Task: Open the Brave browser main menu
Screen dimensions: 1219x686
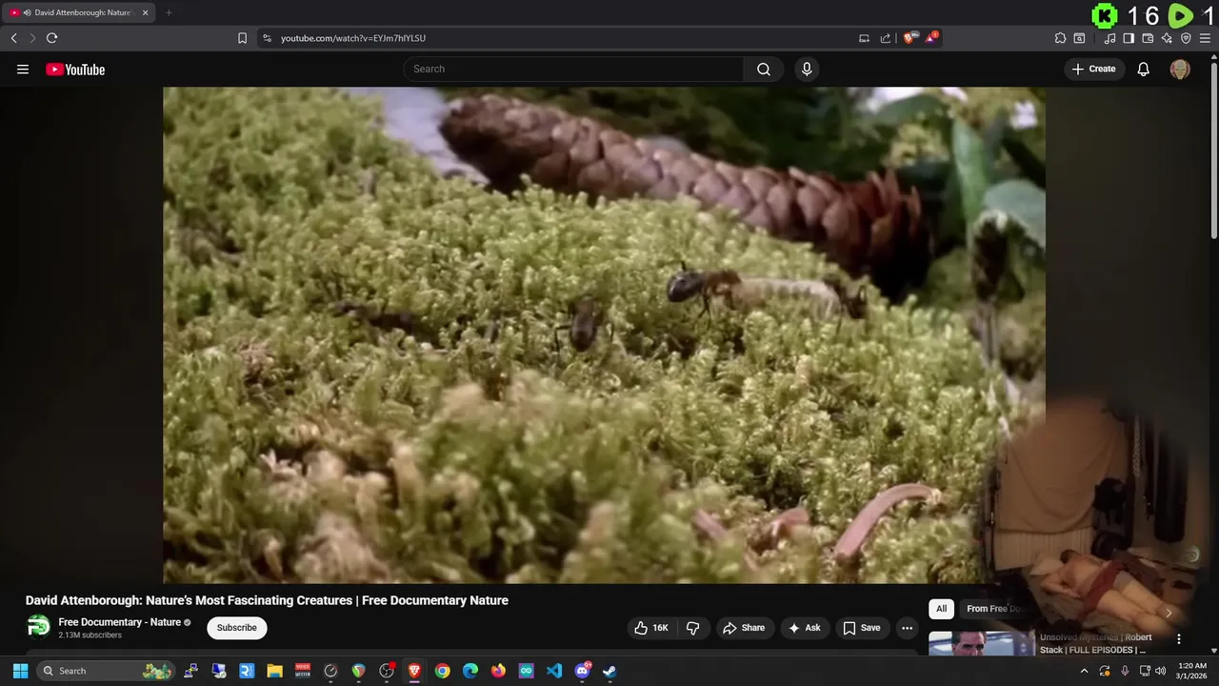Action: [1205, 38]
